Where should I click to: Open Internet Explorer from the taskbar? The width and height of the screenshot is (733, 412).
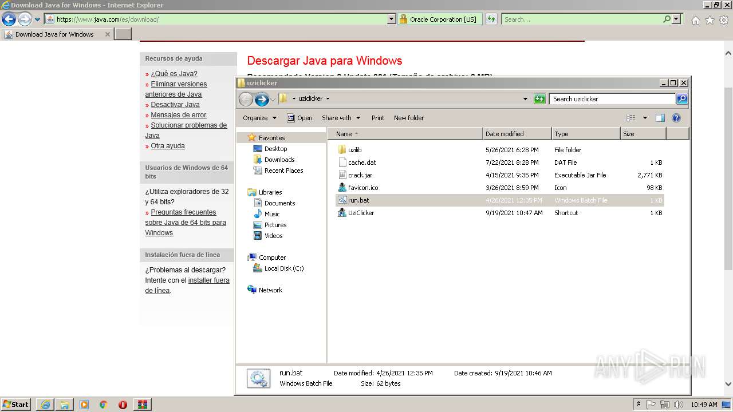click(45, 405)
